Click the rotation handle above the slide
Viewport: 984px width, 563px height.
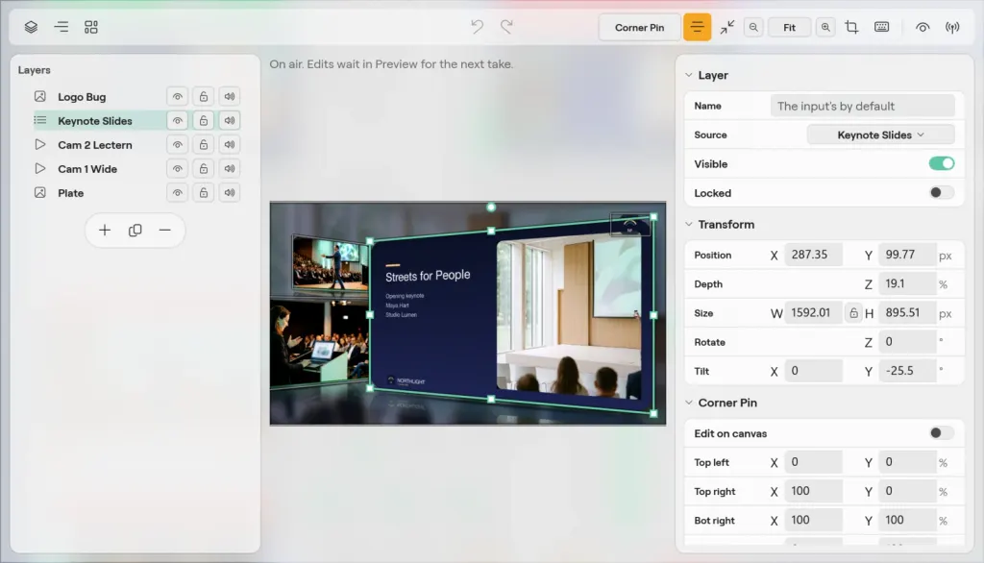pos(491,208)
